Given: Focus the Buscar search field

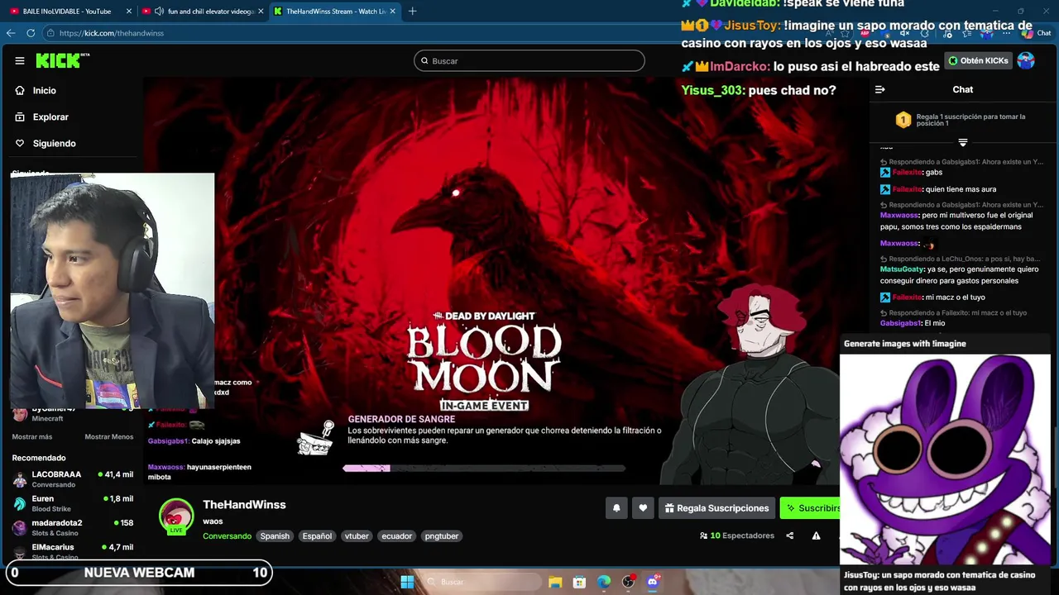Looking at the screenshot, I should 529,60.
